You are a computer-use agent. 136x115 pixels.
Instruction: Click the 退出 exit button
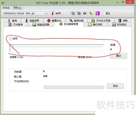108,14
